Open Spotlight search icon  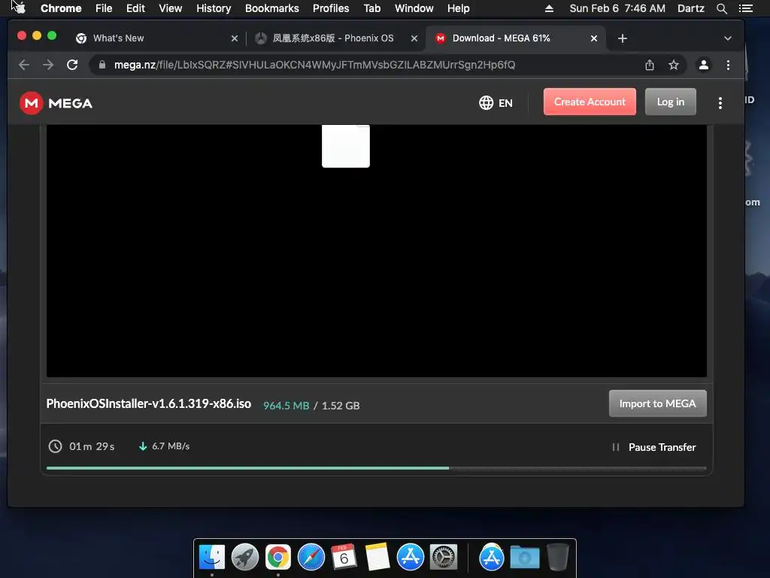[721, 8]
